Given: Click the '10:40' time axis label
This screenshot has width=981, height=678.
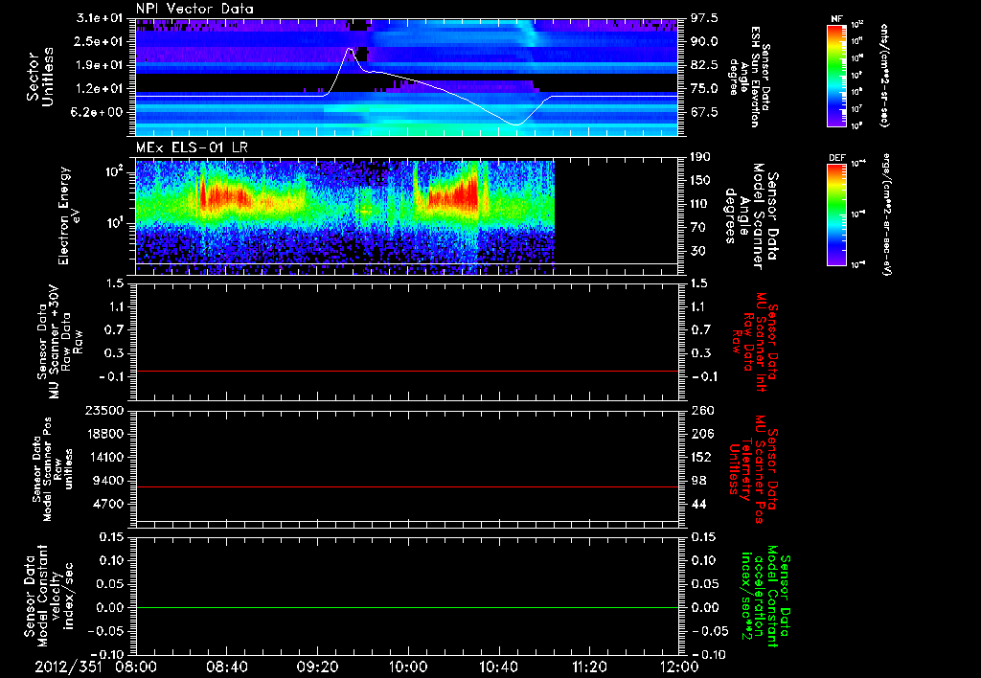Looking at the screenshot, I should coord(498,667).
